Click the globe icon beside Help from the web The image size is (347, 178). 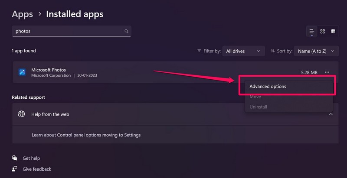click(x=21, y=114)
